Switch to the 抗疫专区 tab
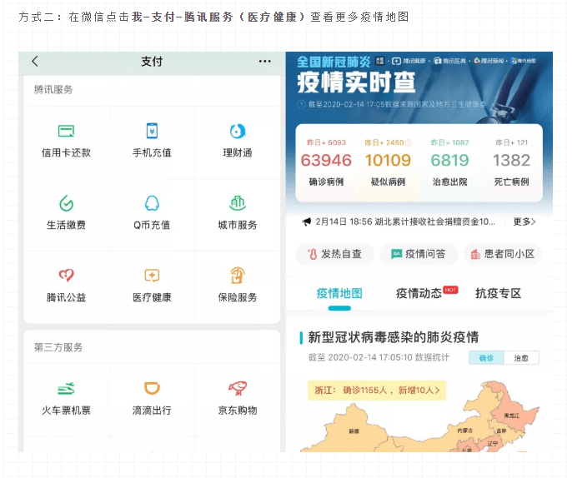 click(498, 293)
